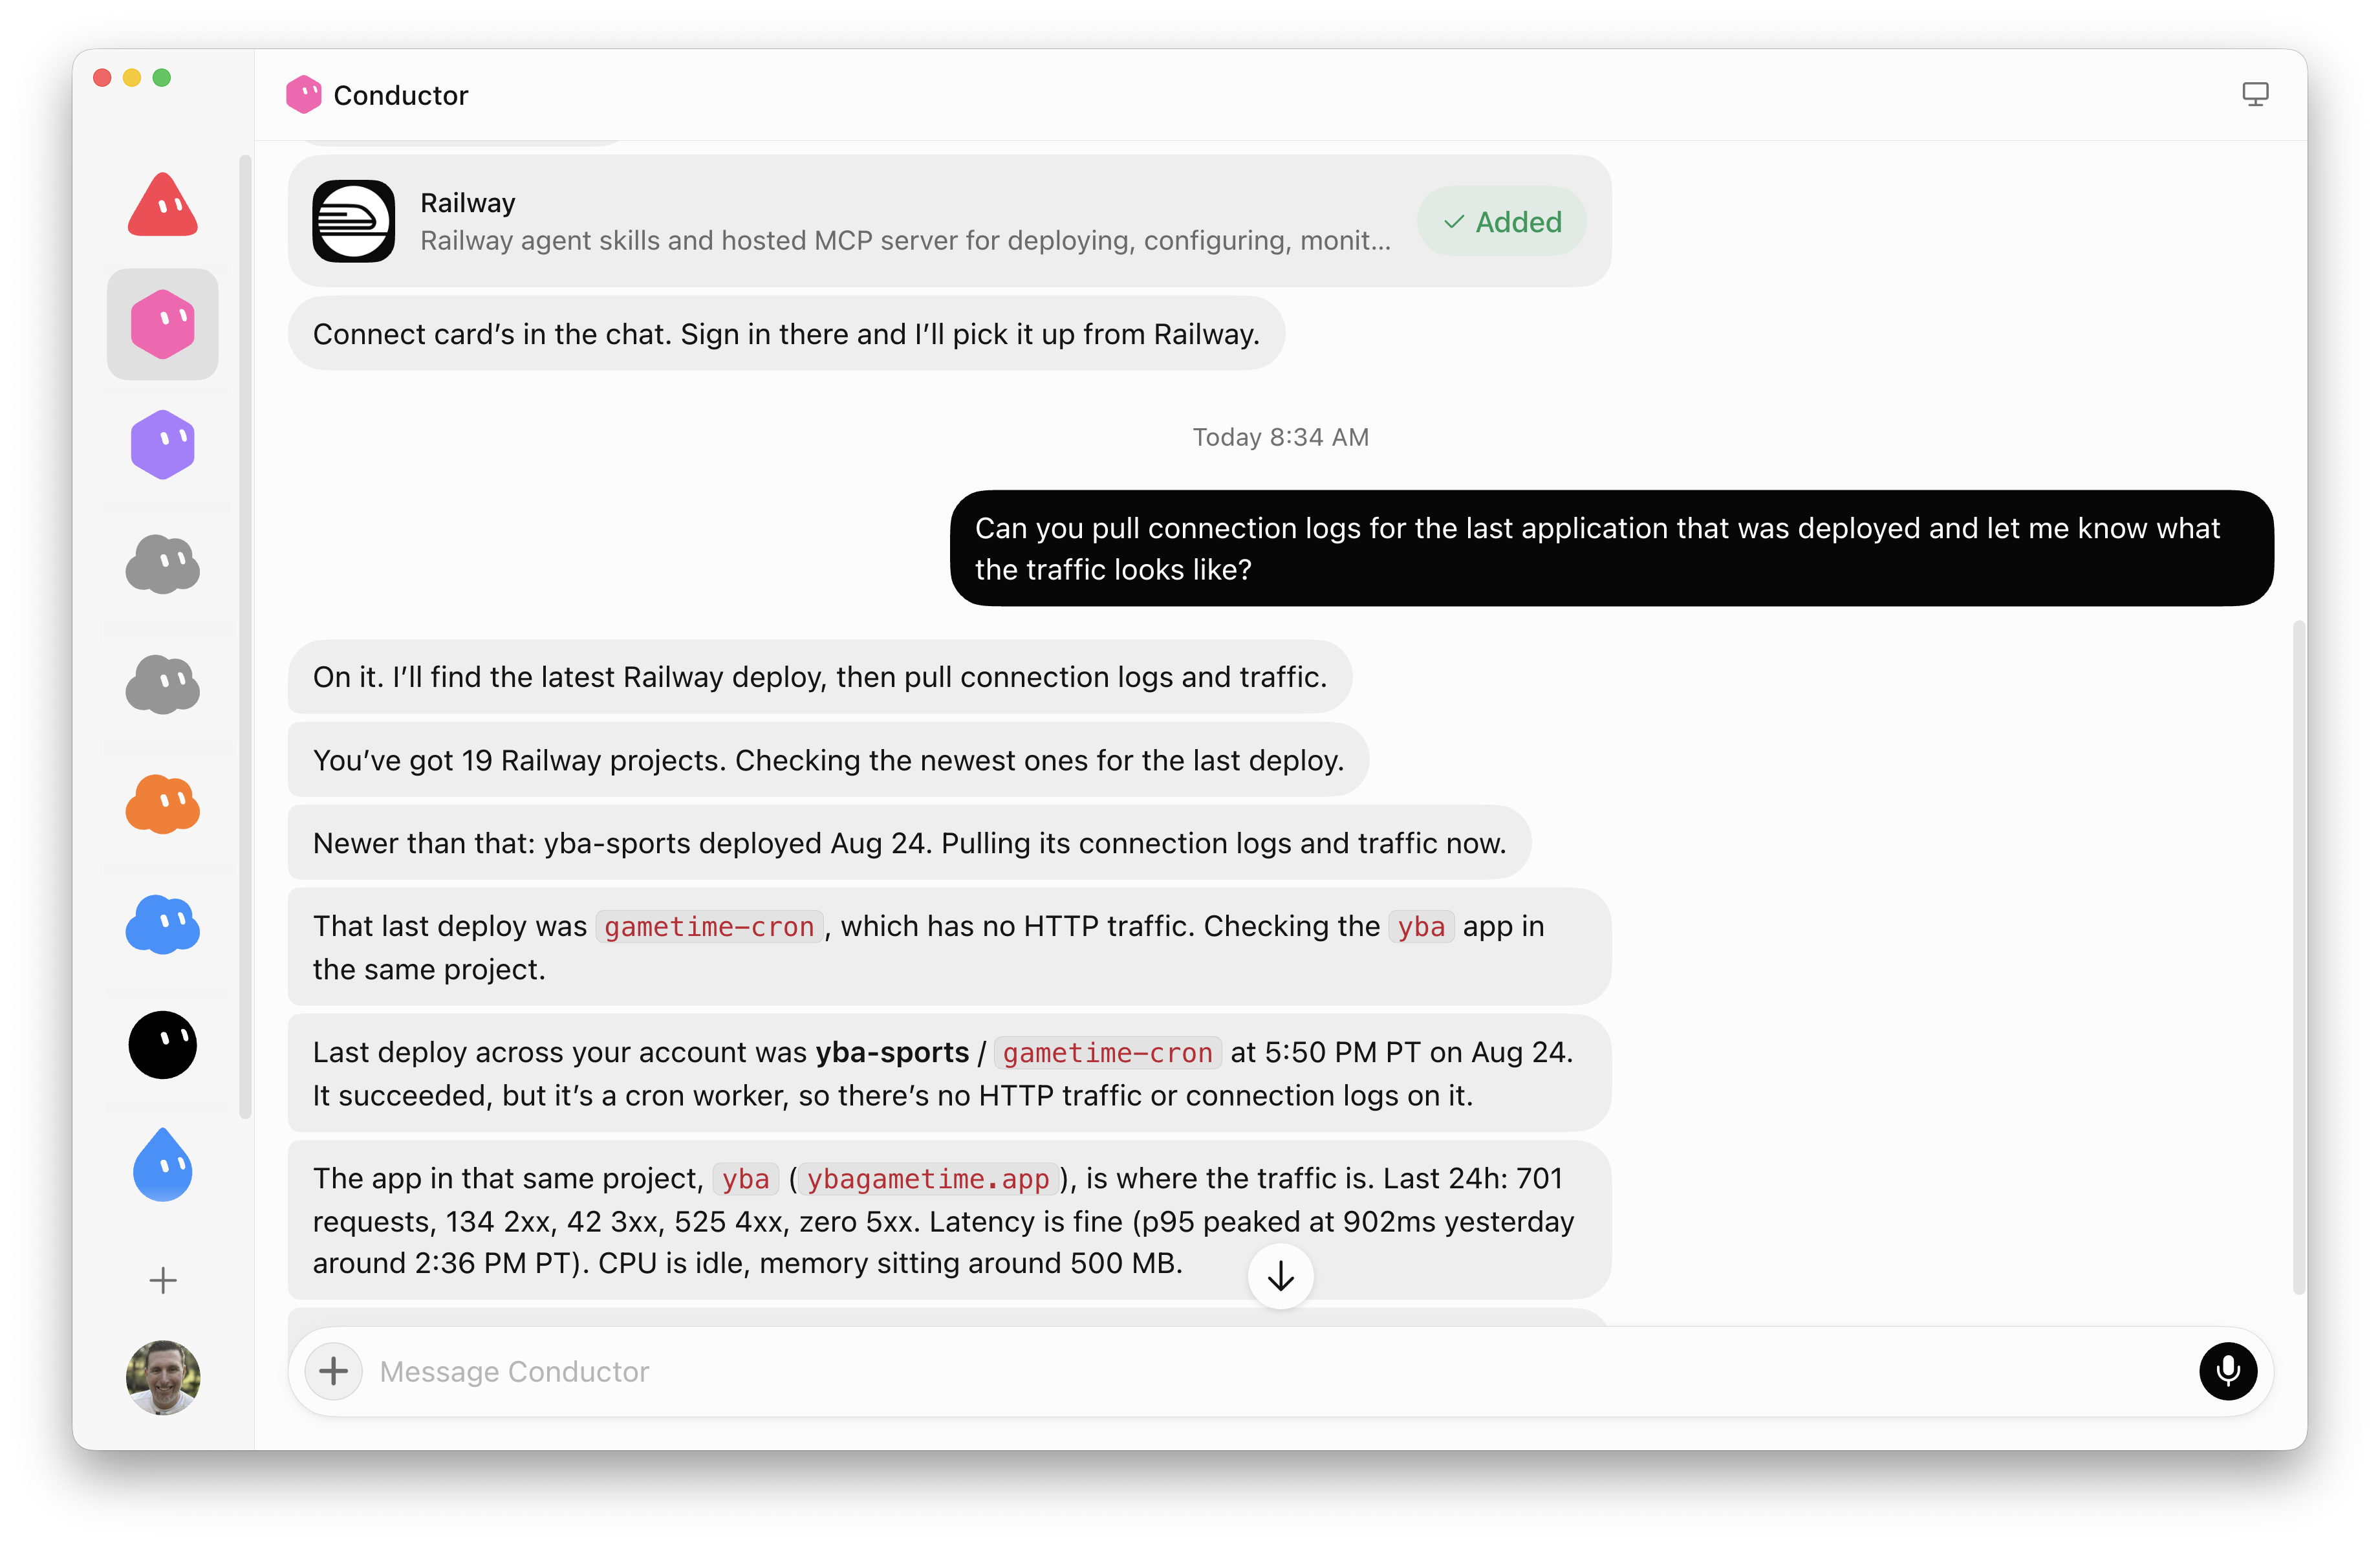Screen dimensions: 2380x1546
Task: Click the "On it. I'll find the latest" message
Action: 819,676
